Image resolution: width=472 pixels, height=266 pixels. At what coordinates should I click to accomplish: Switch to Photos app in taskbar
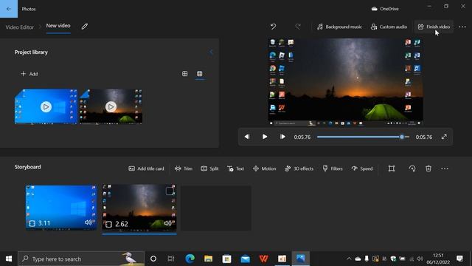pos(300,259)
